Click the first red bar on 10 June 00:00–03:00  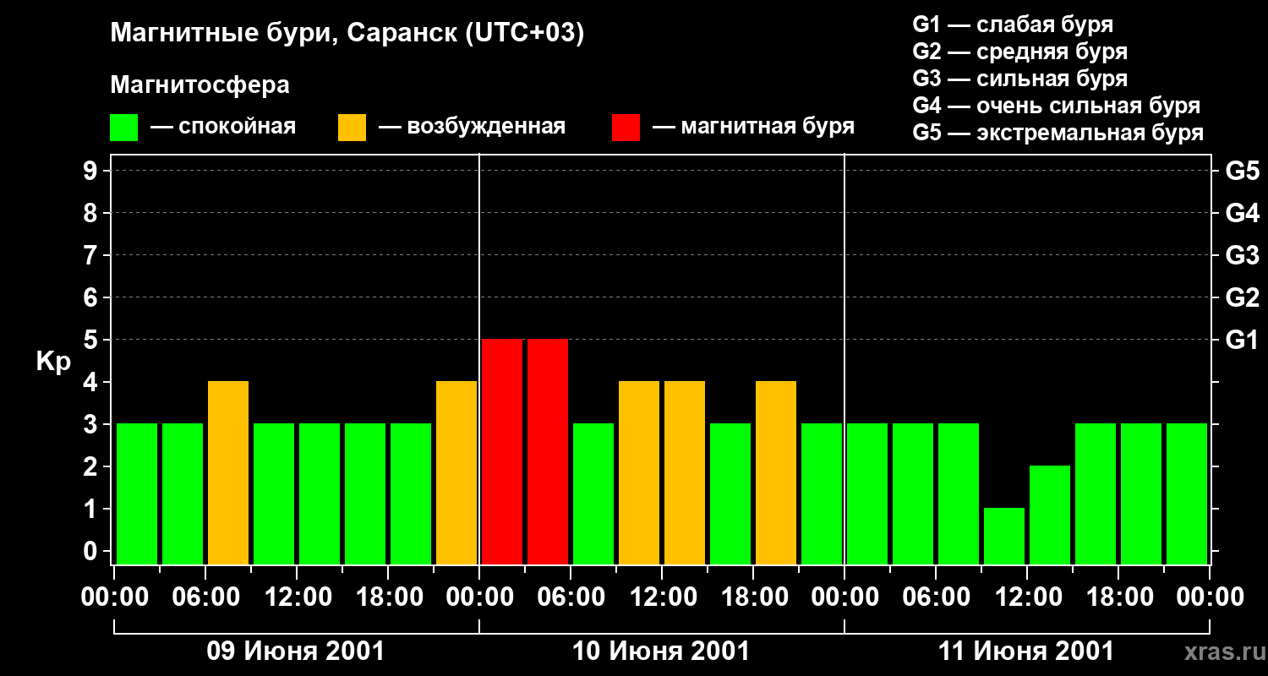pos(502,451)
